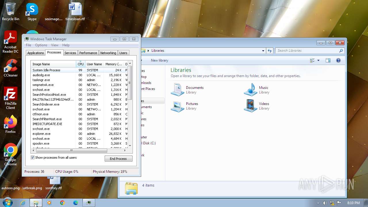
Task: Select the sonthey.rtf desktop file
Action: pyautogui.click(x=54, y=183)
